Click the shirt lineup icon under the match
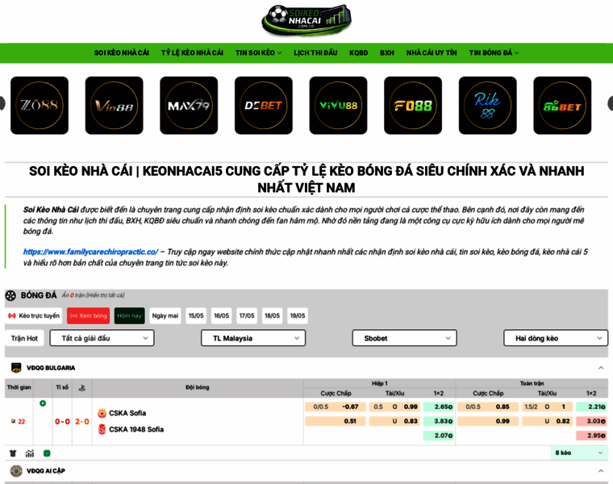The height and width of the screenshot is (484, 613). point(13,453)
